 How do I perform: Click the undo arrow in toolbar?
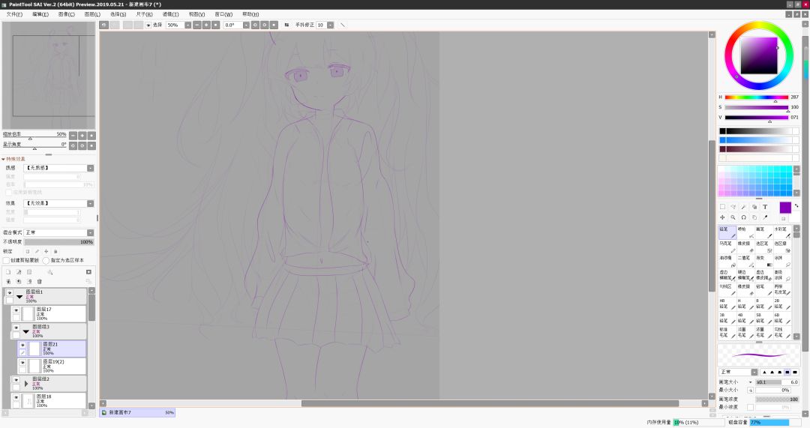tap(103, 25)
